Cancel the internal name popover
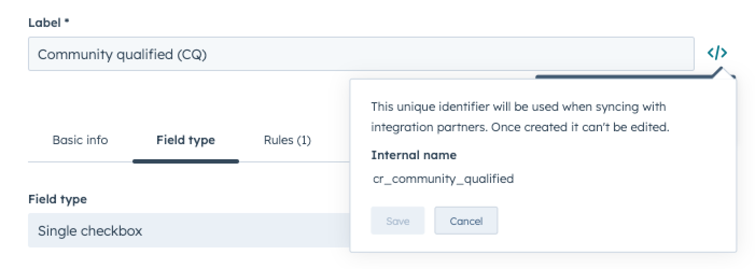Viewport: 755px width, 269px height. [x=466, y=221]
